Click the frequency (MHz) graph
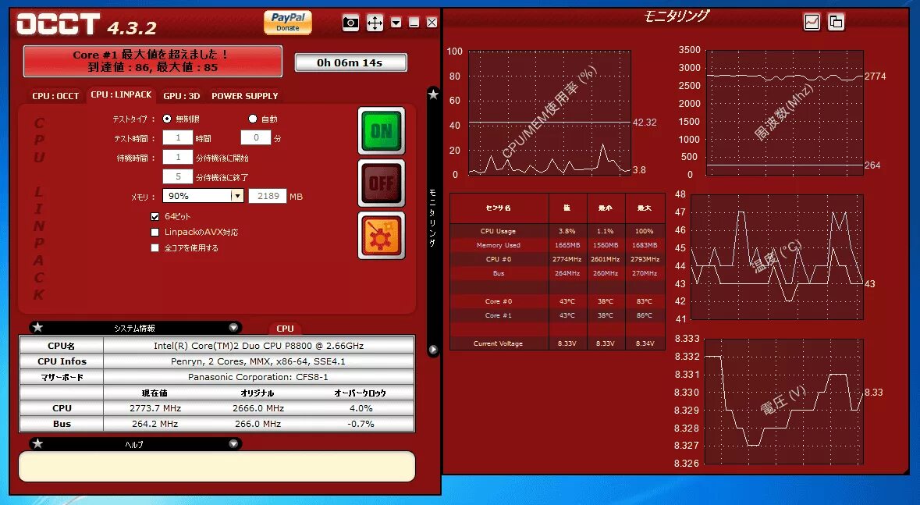Viewport: 920px width, 505px height. (x=784, y=112)
